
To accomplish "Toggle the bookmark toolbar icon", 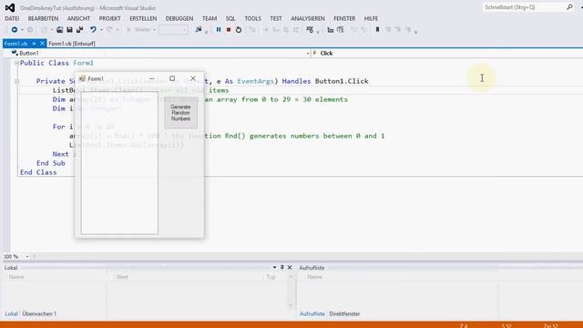I will point(377,30).
